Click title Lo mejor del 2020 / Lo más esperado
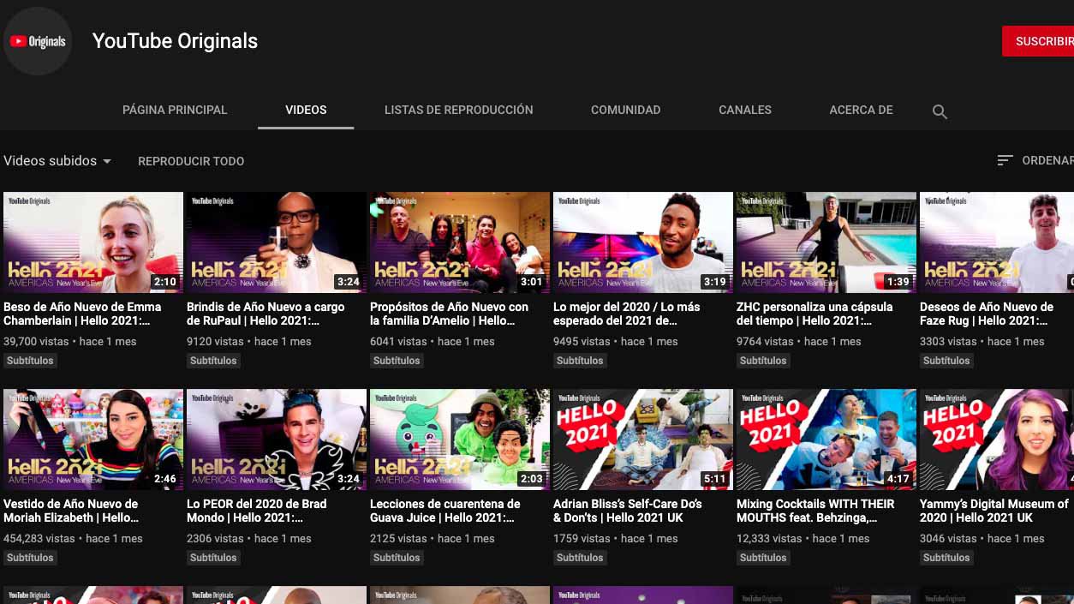Viewport: 1074px width, 604px height. pos(627,314)
